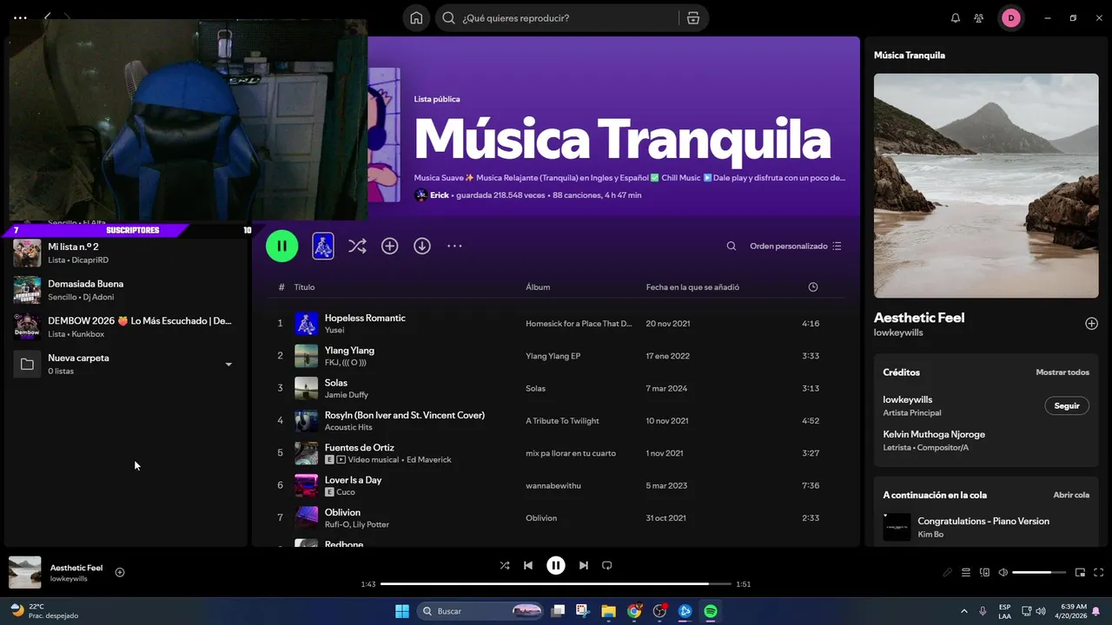Select the Oblivion track title
Screen dimensions: 1112x625
[342, 512]
